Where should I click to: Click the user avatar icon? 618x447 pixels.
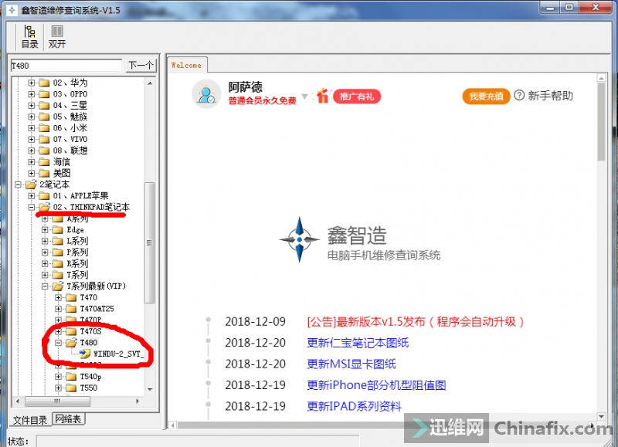(x=206, y=94)
